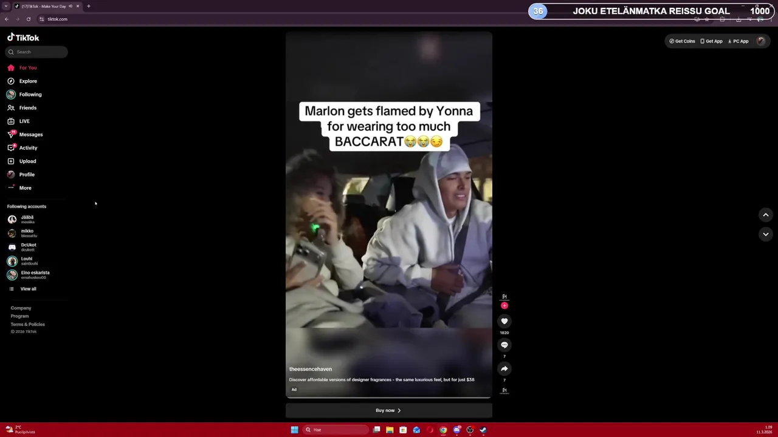Expand Terms & Policies footer section
Screen dimensions: 778x437
pyautogui.click(x=27, y=324)
